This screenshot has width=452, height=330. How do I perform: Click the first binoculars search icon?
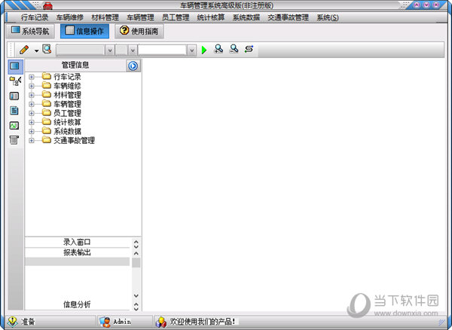tap(218, 50)
